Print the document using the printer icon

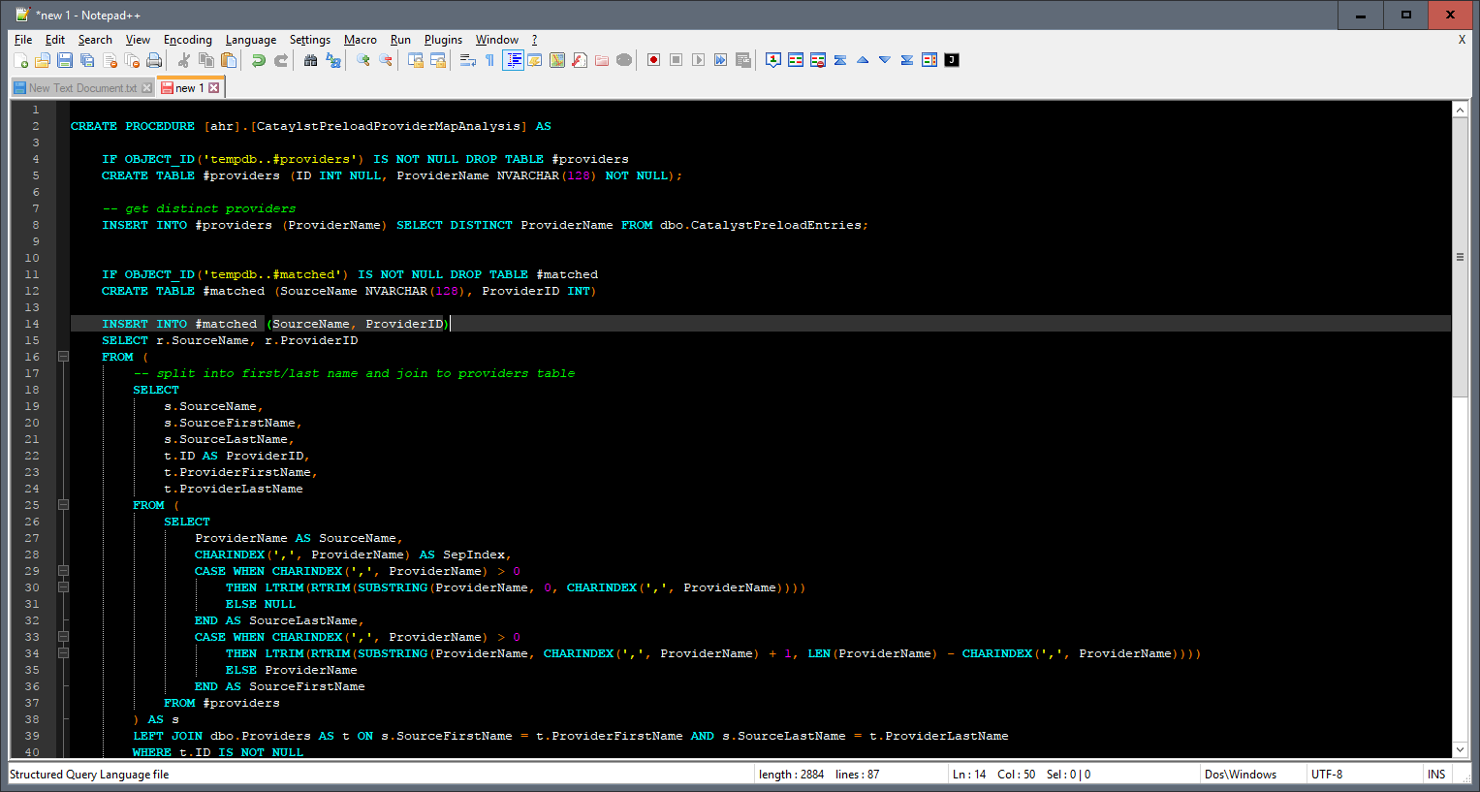point(154,60)
